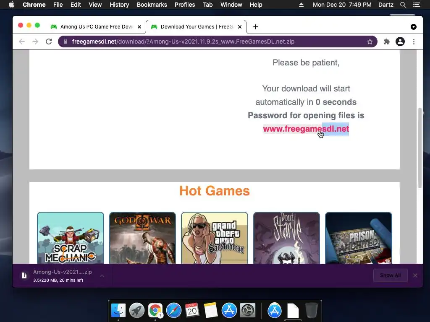
Task: Click the eject icon in menu bar
Action: [x=301, y=5]
